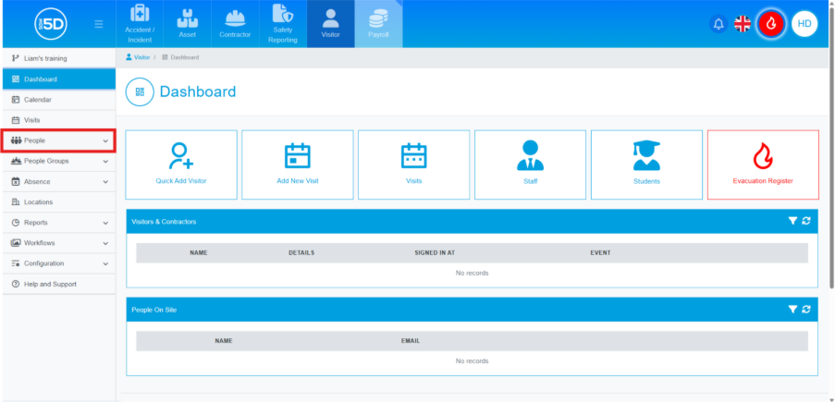835x402 pixels.
Task: Click the People On Site filter icon
Action: point(792,310)
